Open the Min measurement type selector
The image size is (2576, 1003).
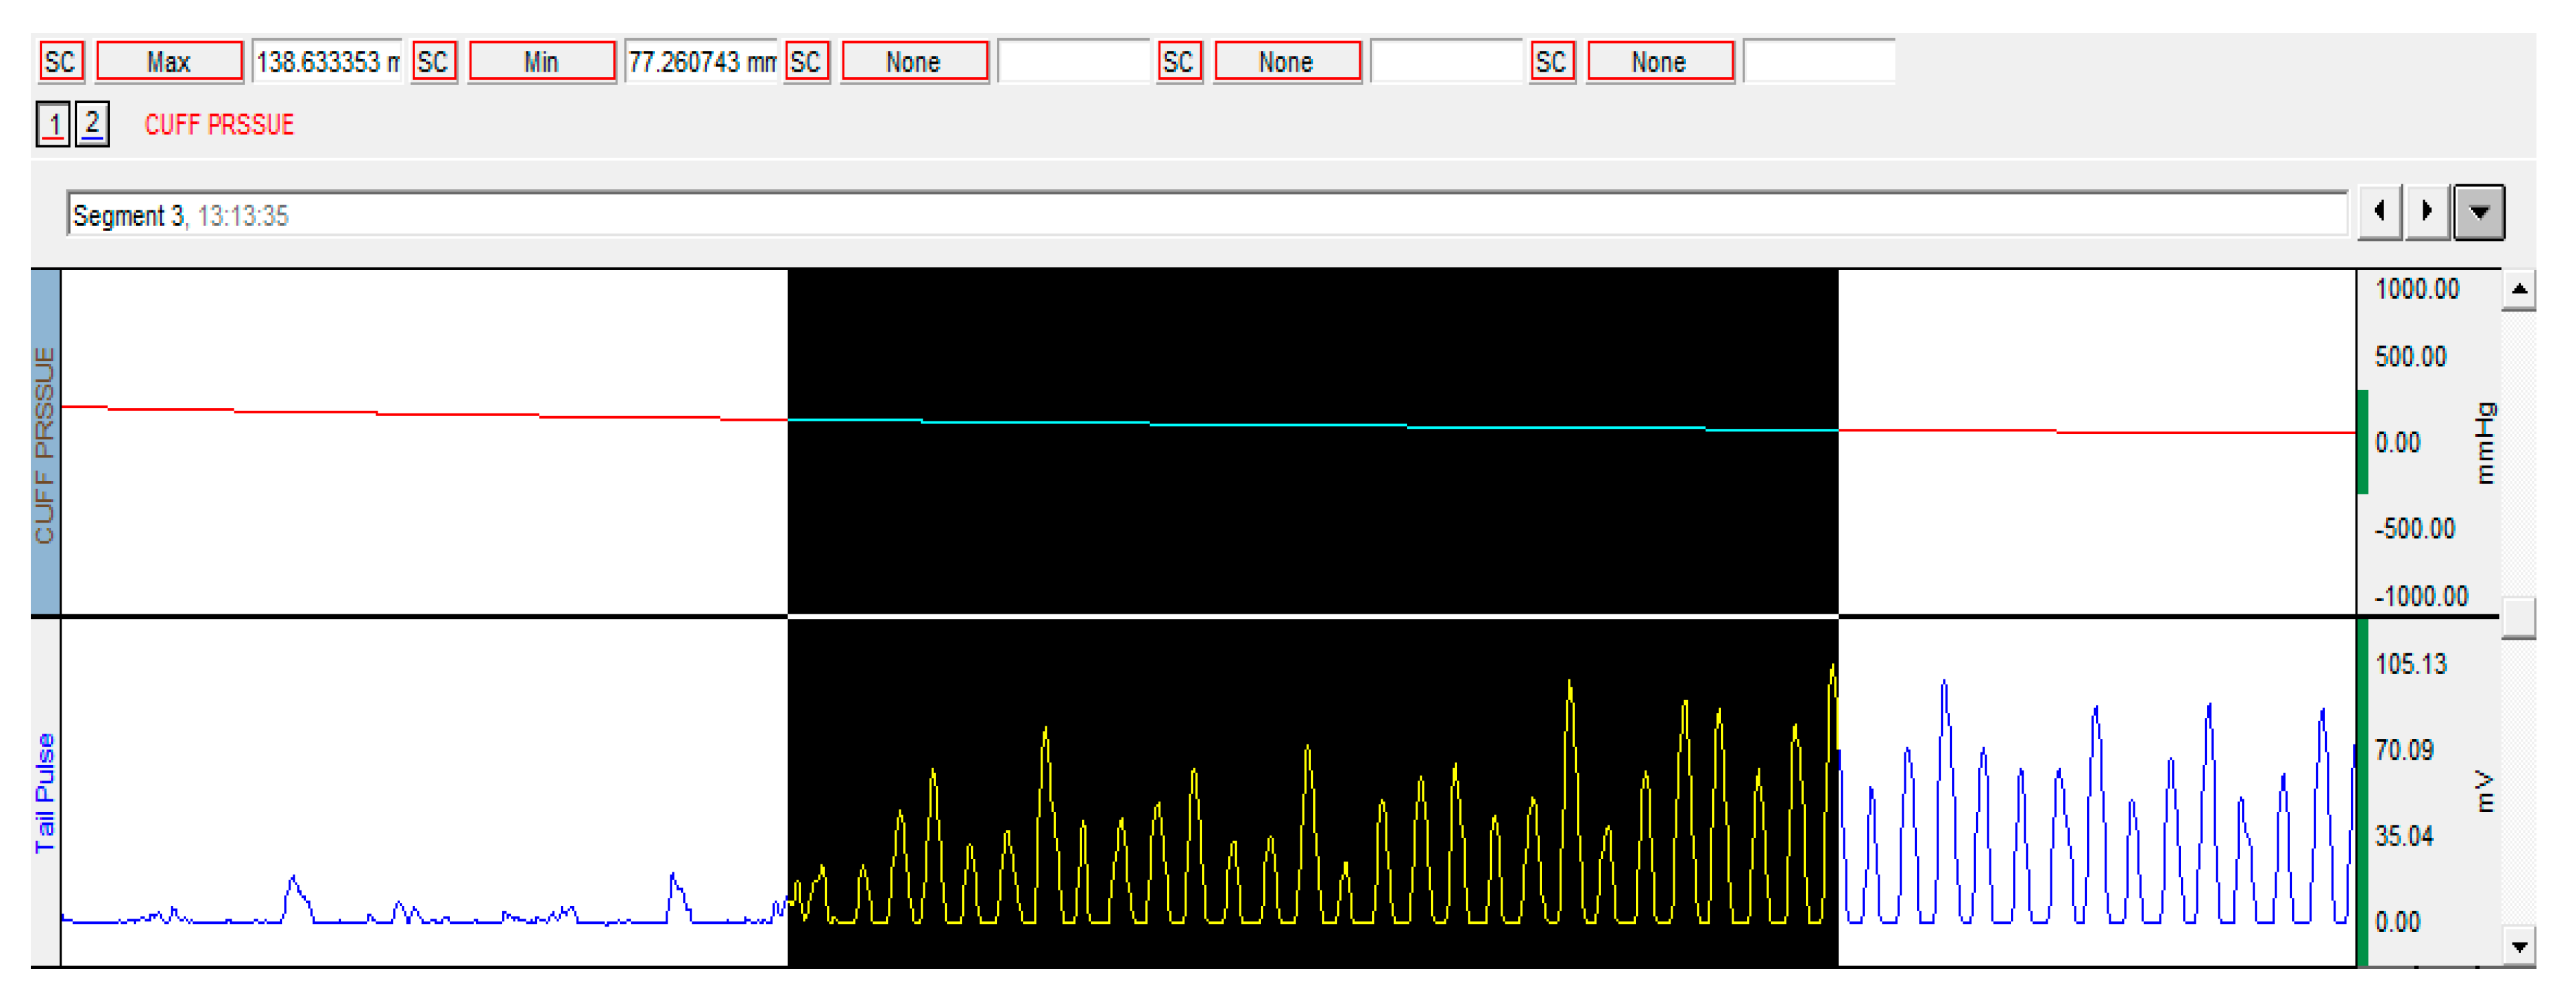pyautogui.click(x=541, y=62)
